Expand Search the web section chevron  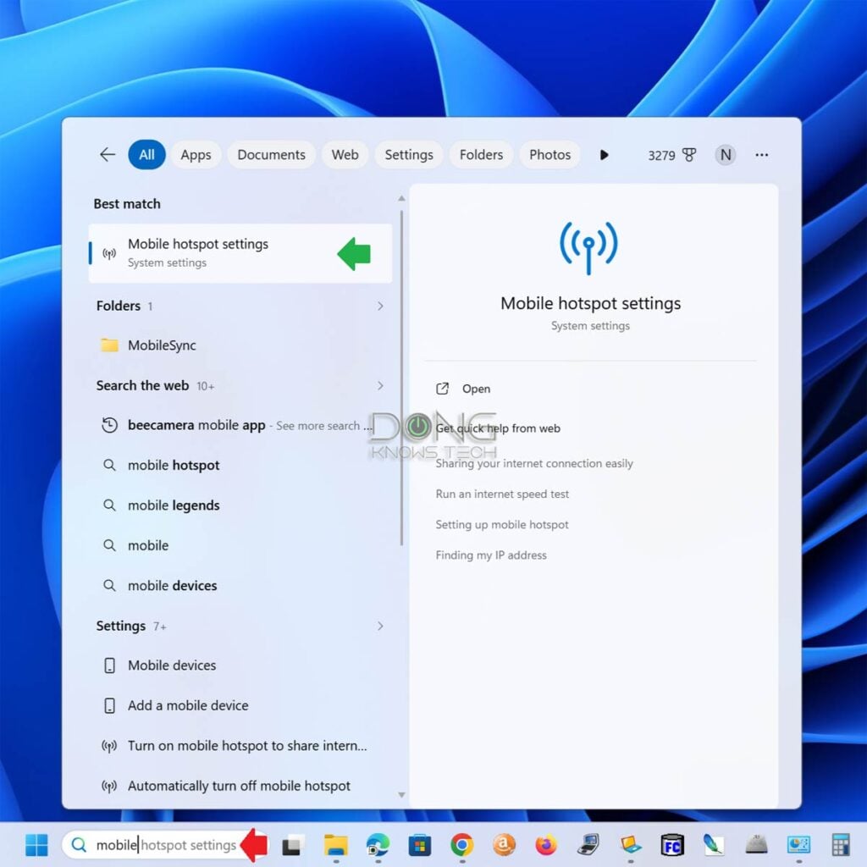pyautogui.click(x=380, y=385)
